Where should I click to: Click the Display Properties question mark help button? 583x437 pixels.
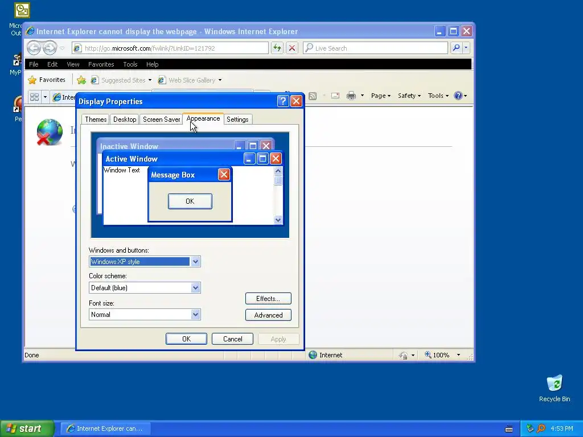pos(283,101)
